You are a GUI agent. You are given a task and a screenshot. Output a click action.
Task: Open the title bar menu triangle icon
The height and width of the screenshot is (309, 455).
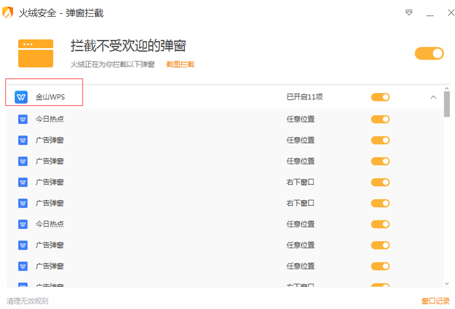point(409,12)
